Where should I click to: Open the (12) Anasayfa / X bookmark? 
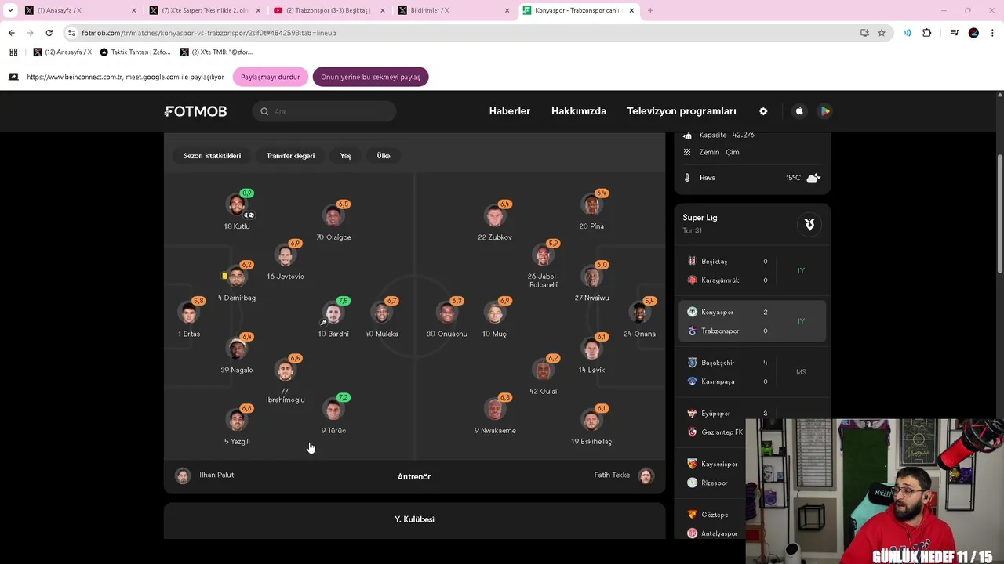click(x=63, y=52)
